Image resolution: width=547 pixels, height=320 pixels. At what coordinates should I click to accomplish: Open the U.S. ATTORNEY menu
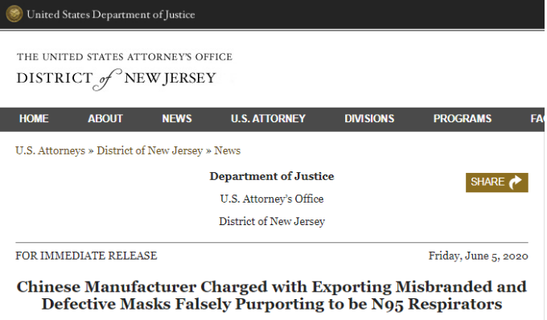point(268,119)
